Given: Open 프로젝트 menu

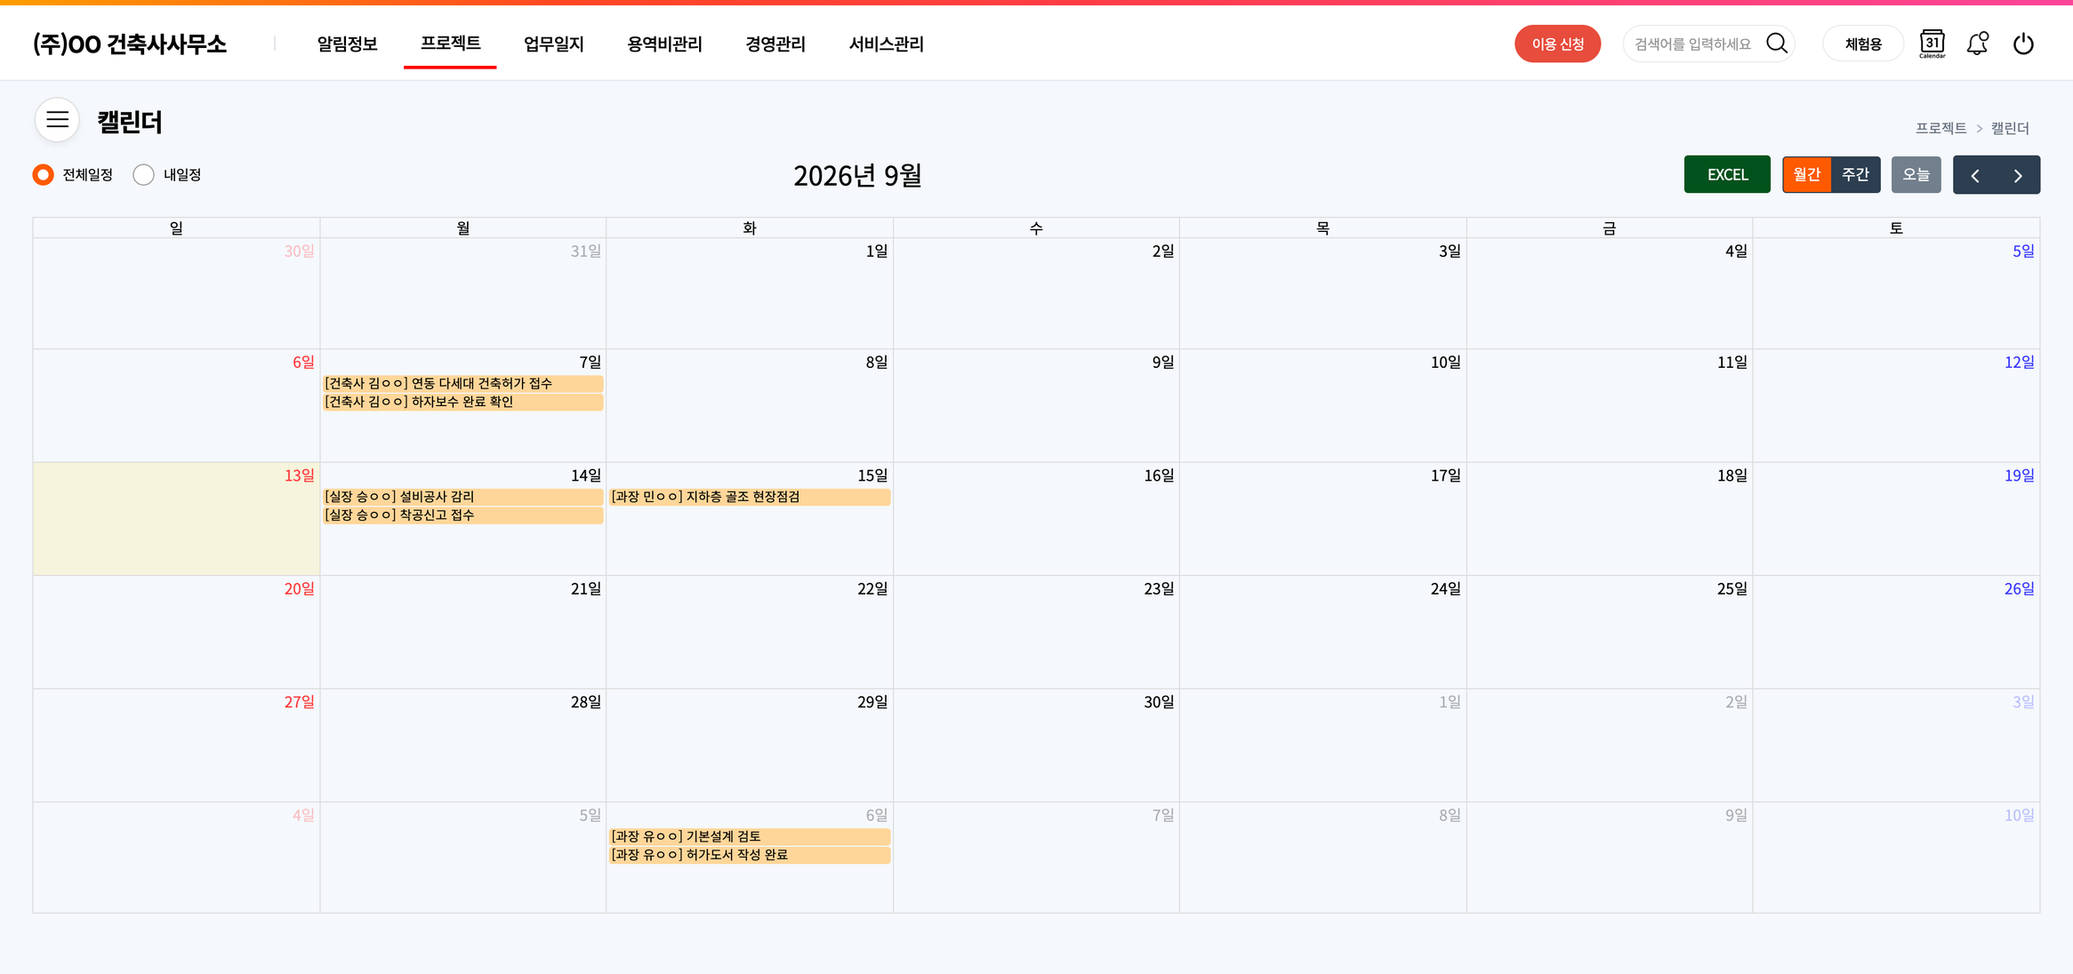Looking at the screenshot, I should pos(450,43).
